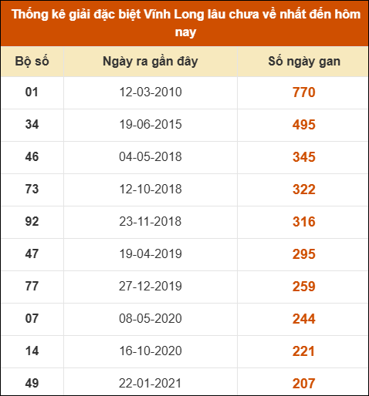The image size is (369, 396).
Task: Click number 01 in Bộ số column
Action: [32, 92]
